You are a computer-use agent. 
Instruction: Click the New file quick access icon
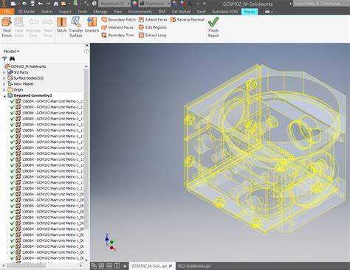pos(13,4)
